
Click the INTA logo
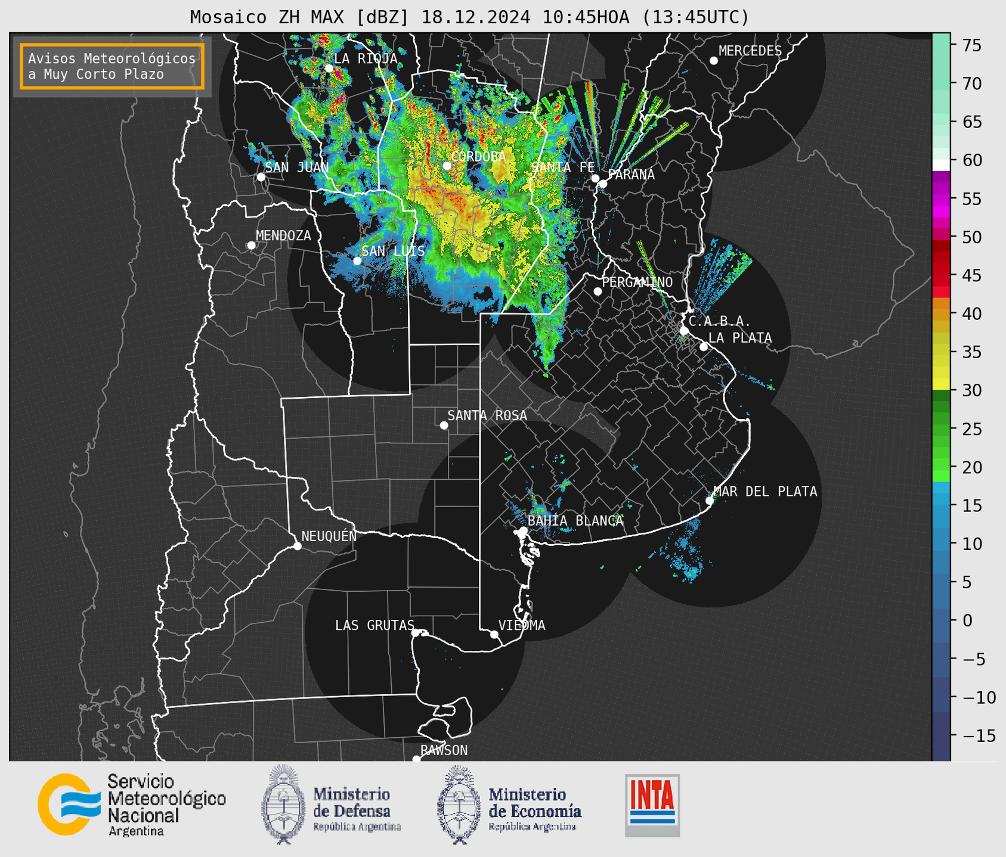652,805
